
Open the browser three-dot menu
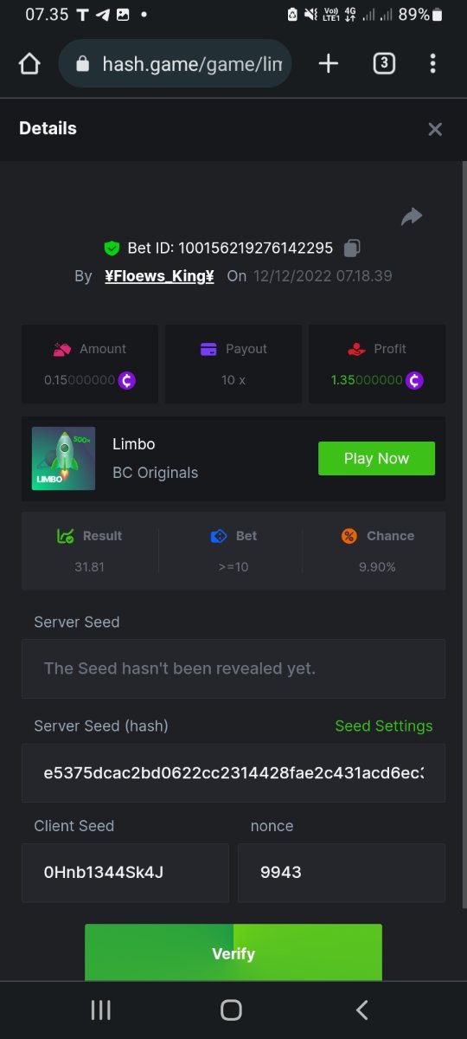(432, 63)
